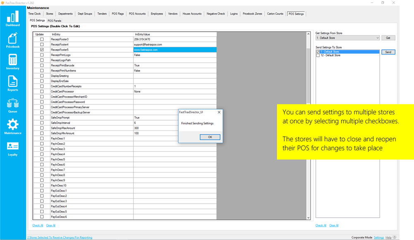Viewport: 414px width, 240px height.
Task: Click OK in the Finished Sending Settings dialog
Action: pos(210,137)
